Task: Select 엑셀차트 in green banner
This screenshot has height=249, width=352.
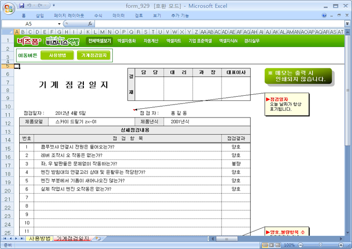Action: 173,41
